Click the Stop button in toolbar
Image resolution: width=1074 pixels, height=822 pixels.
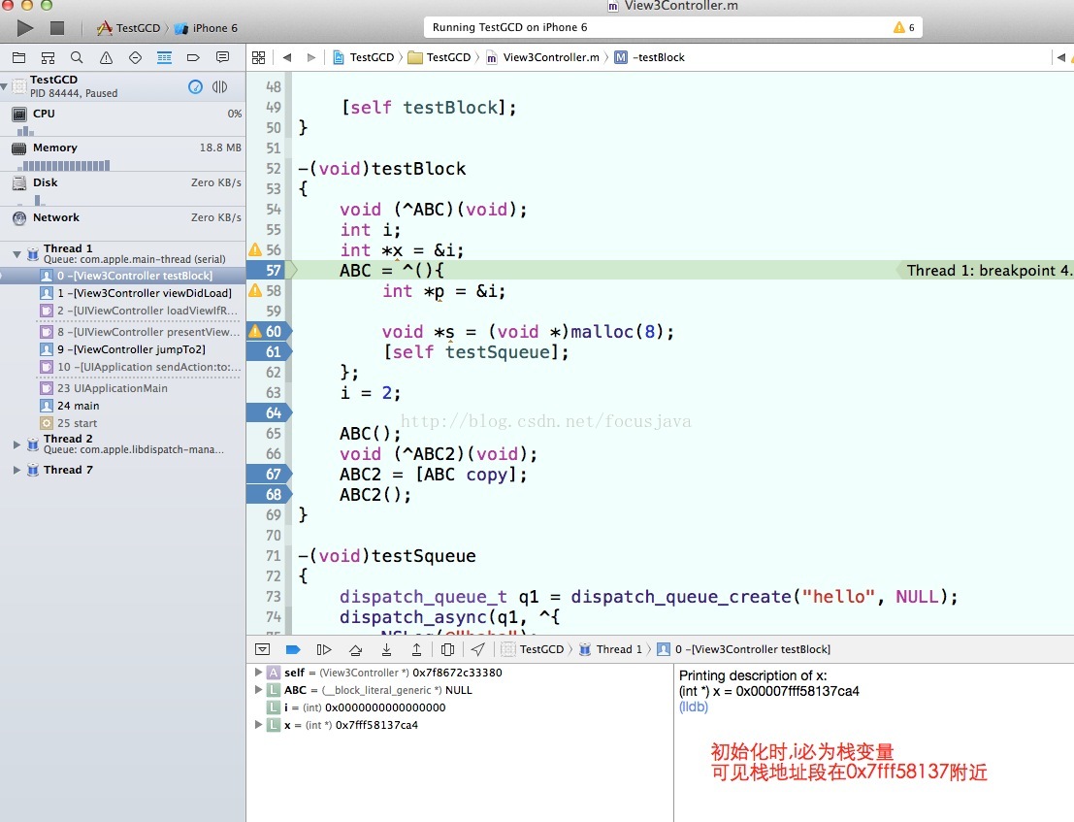pos(57,28)
